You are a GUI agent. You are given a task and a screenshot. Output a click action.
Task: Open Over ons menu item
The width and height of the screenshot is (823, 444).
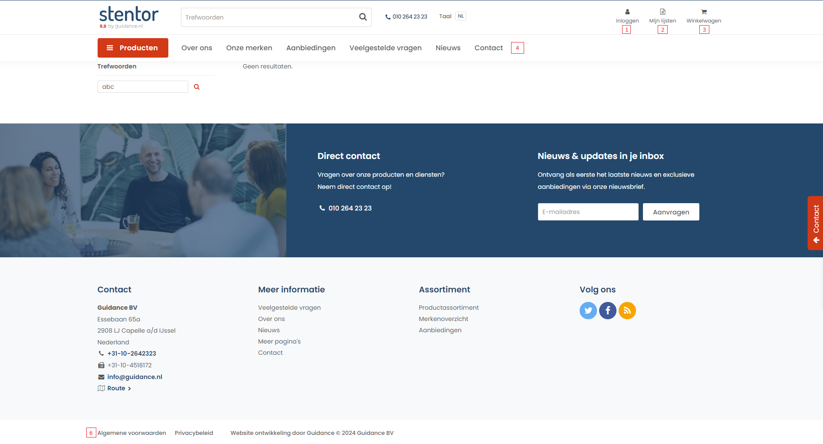coord(197,48)
